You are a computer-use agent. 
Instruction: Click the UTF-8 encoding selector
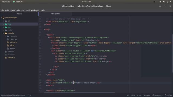click(x=133, y=95)
